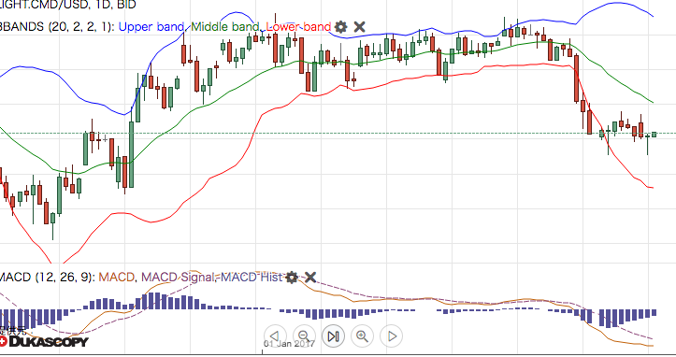Click the orange MACD legend label
The width and height of the screenshot is (676, 357).
coord(116,277)
